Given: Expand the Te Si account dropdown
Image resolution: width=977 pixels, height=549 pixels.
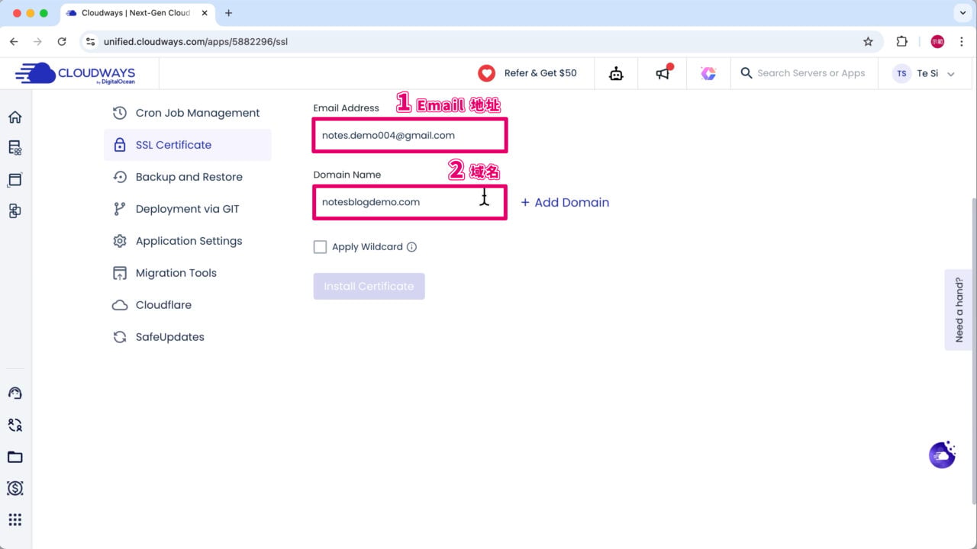Looking at the screenshot, I should point(951,74).
